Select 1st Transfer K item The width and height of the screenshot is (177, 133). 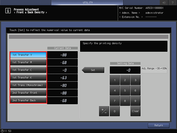coord(28,77)
